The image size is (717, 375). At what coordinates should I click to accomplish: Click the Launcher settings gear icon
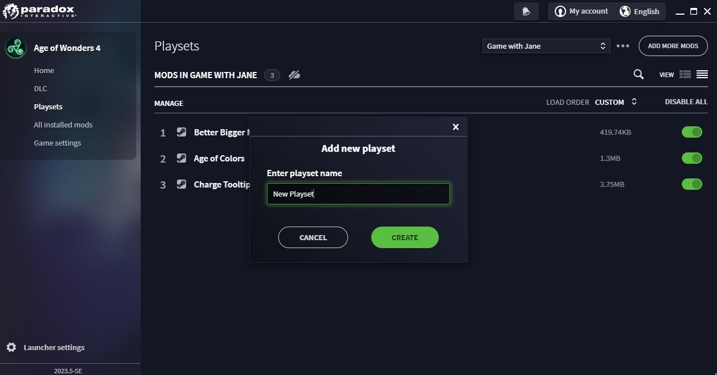click(11, 347)
